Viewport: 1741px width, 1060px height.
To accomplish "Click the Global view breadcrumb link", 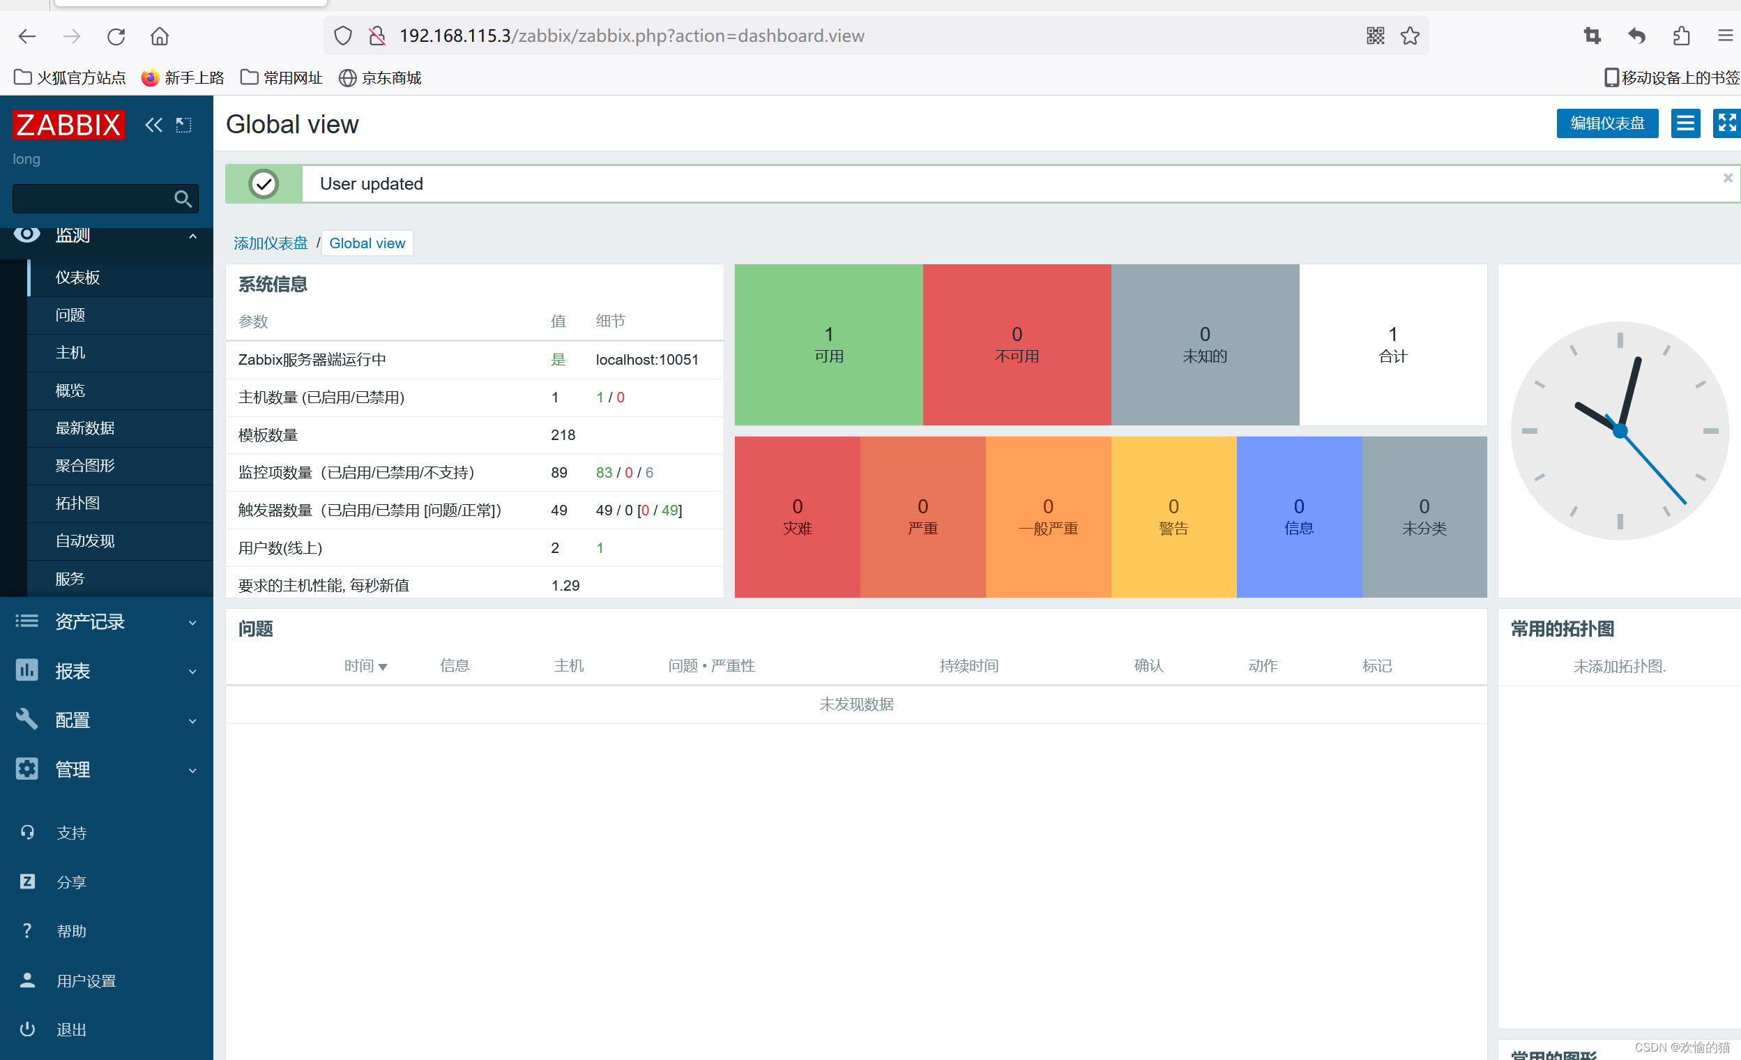I will [x=367, y=243].
